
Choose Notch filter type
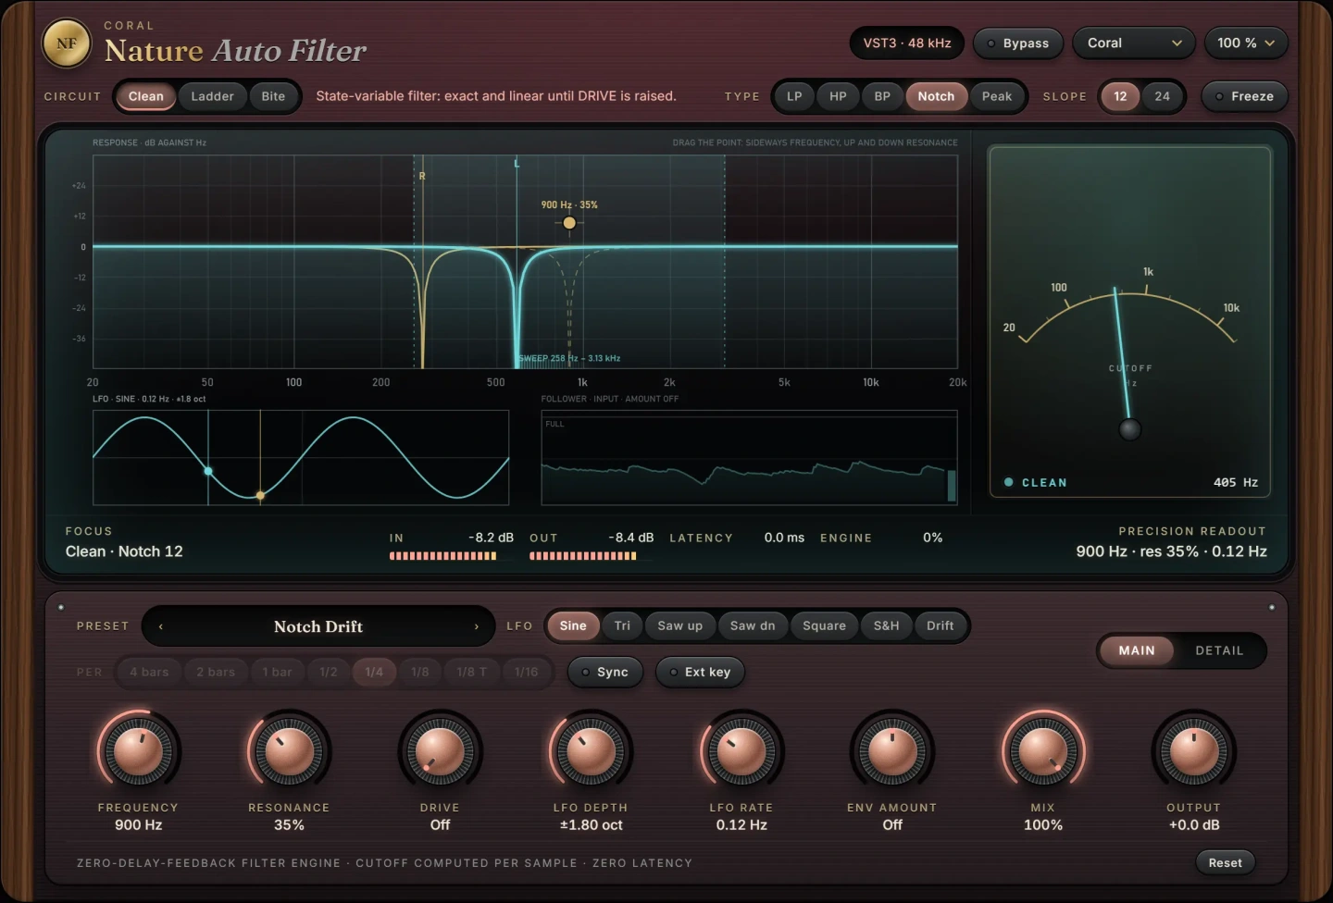(x=936, y=96)
